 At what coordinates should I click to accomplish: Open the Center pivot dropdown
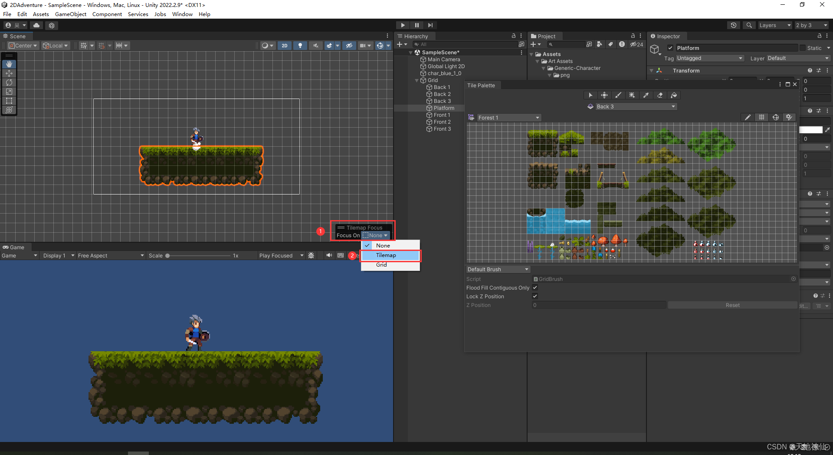point(23,46)
